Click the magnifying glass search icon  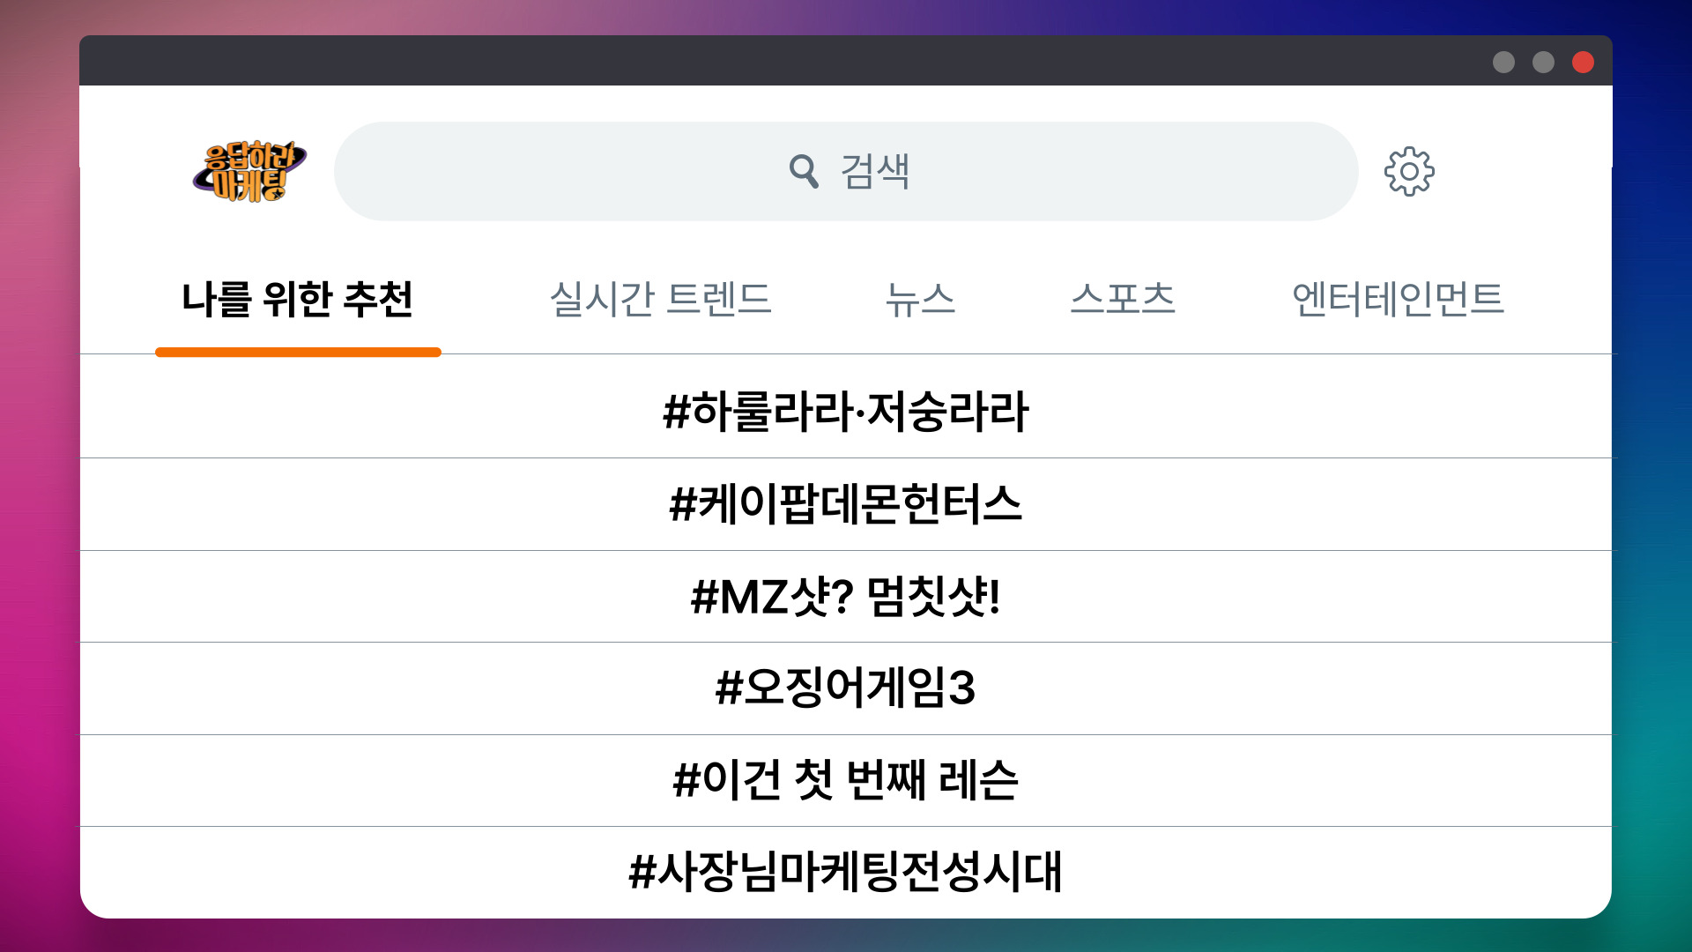click(803, 171)
